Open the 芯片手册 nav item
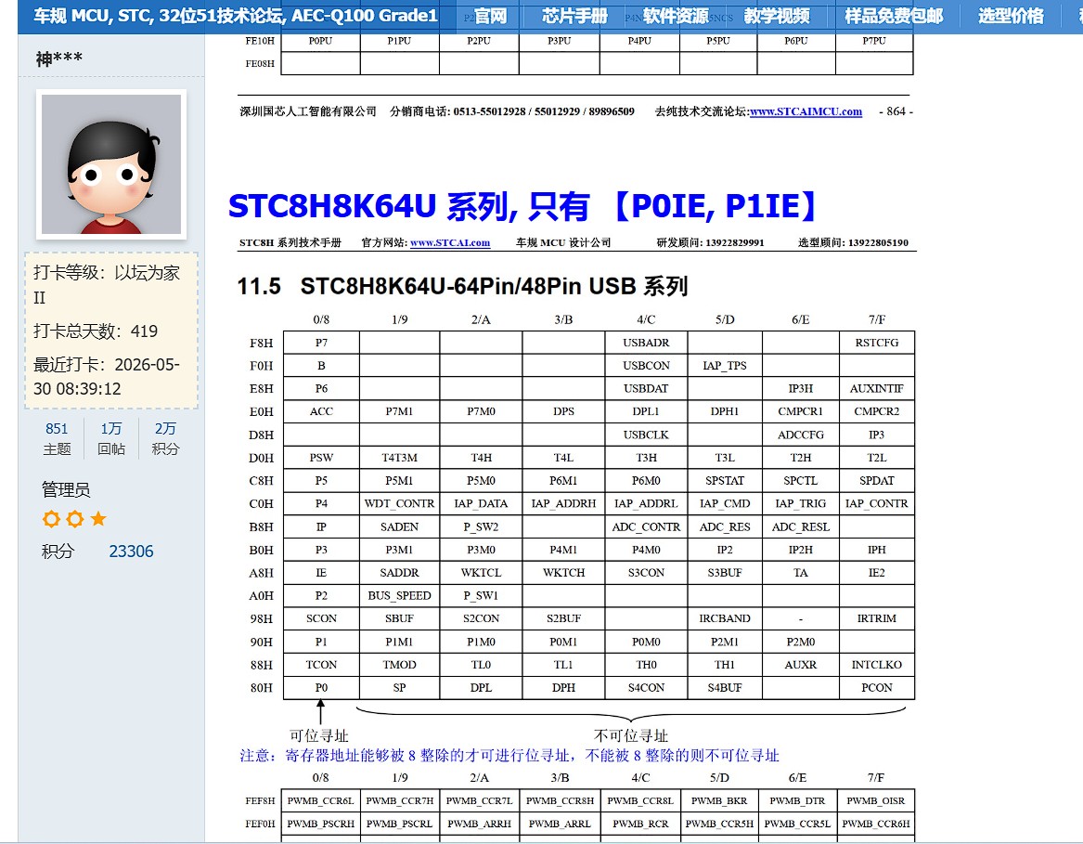This screenshot has width=1083, height=844. [574, 16]
